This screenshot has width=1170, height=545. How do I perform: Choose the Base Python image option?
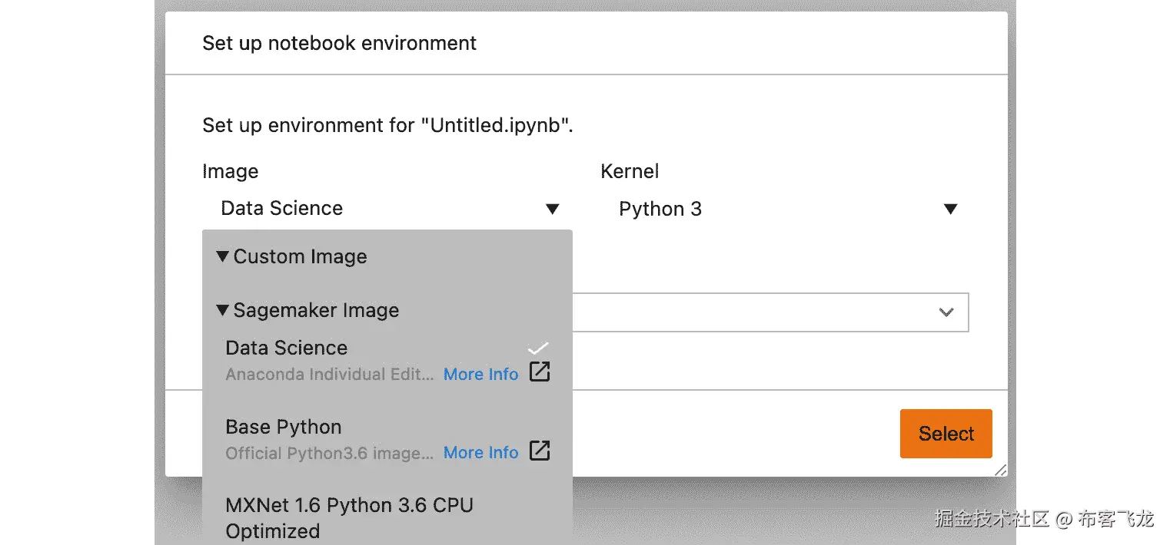pos(284,427)
